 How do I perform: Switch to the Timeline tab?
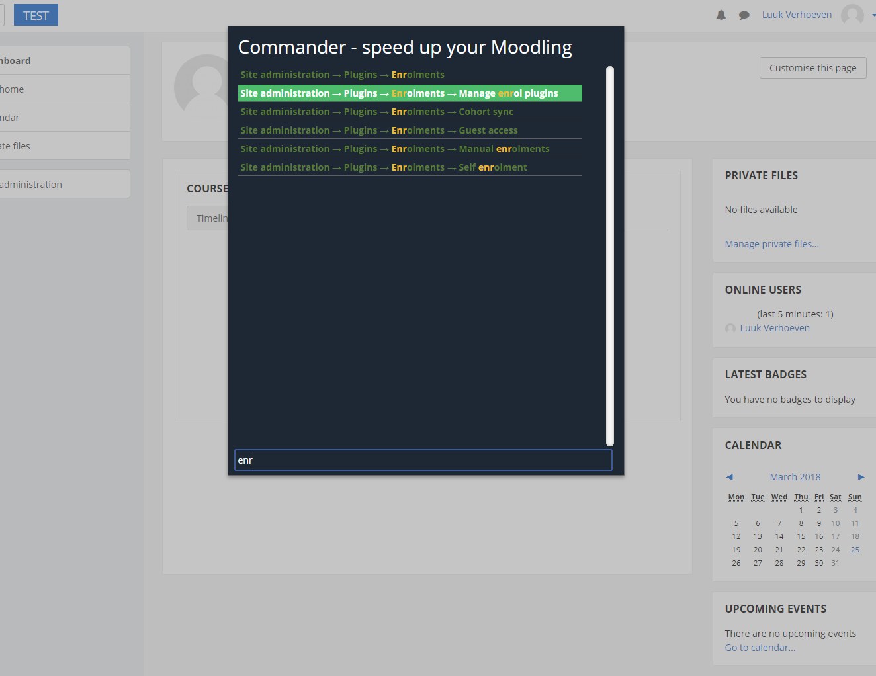208,218
